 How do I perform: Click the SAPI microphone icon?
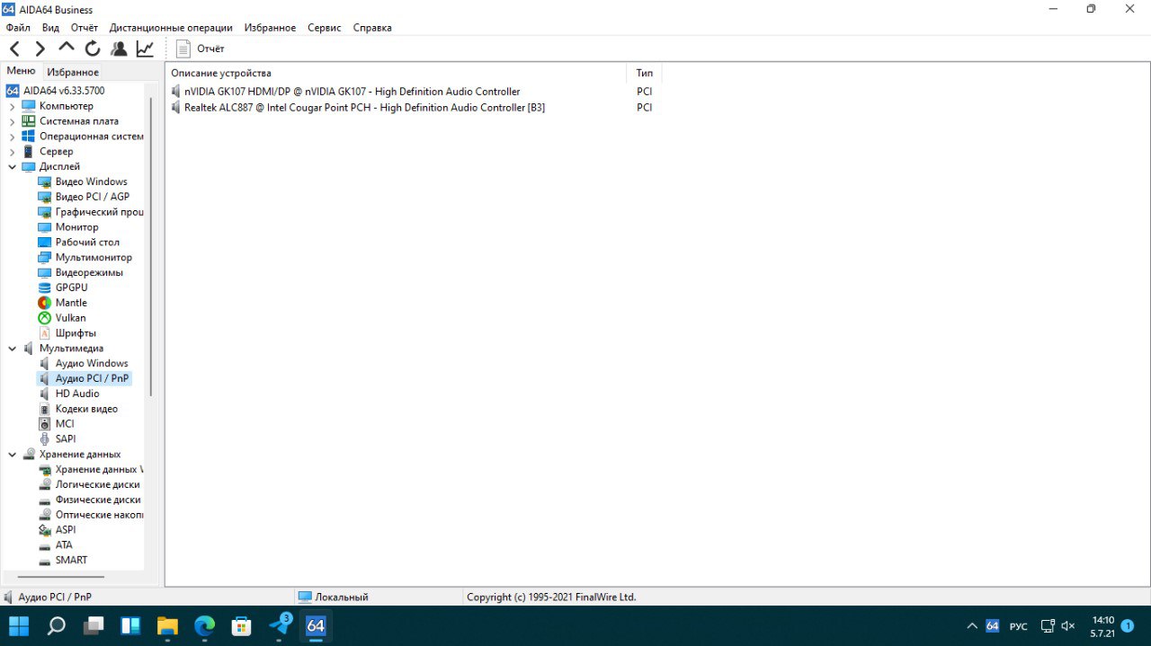pos(45,439)
